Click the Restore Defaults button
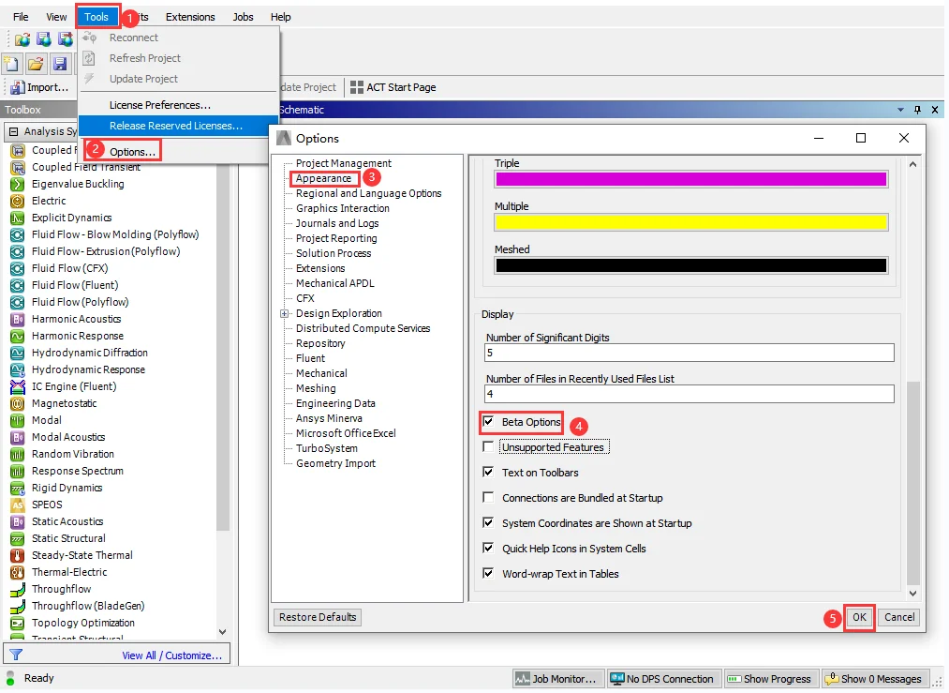This screenshot has width=949, height=693. [x=318, y=617]
